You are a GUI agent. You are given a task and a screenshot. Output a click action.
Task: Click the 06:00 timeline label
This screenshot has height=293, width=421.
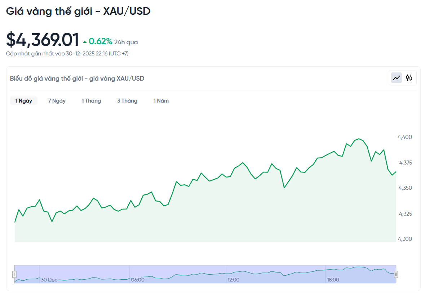137,279
